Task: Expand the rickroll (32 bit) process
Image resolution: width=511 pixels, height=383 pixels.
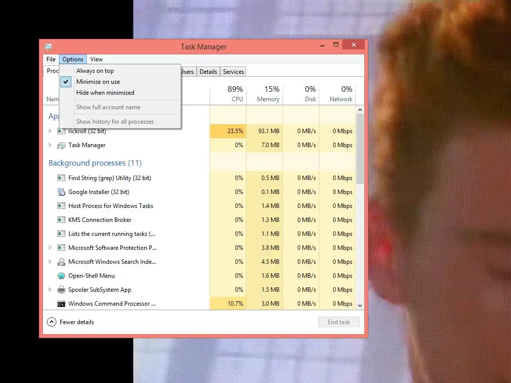Action: (50, 131)
